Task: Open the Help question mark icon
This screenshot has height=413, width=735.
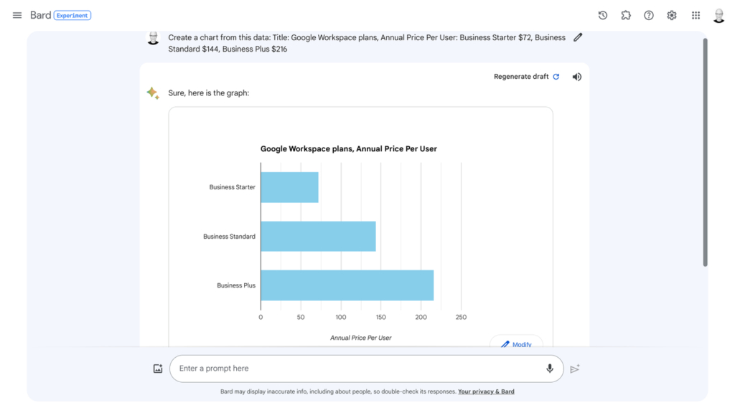Action: coord(649,15)
